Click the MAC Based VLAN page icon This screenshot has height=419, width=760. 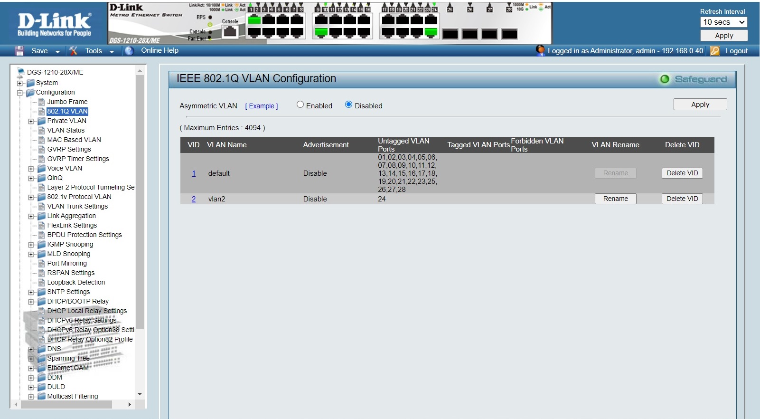pyautogui.click(x=42, y=140)
